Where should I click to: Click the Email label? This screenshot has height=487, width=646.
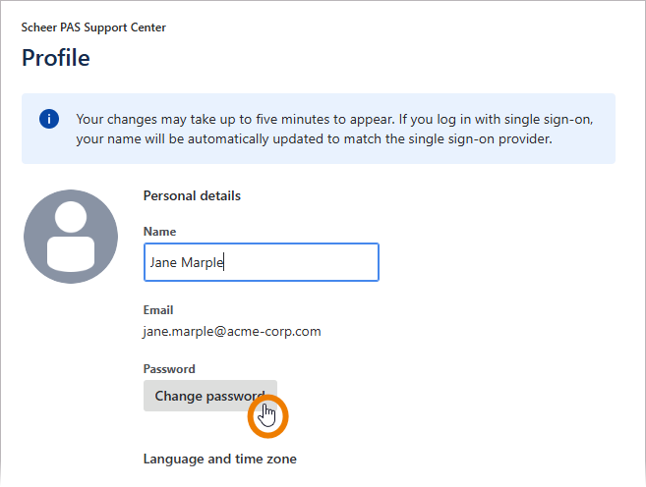point(158,310)
